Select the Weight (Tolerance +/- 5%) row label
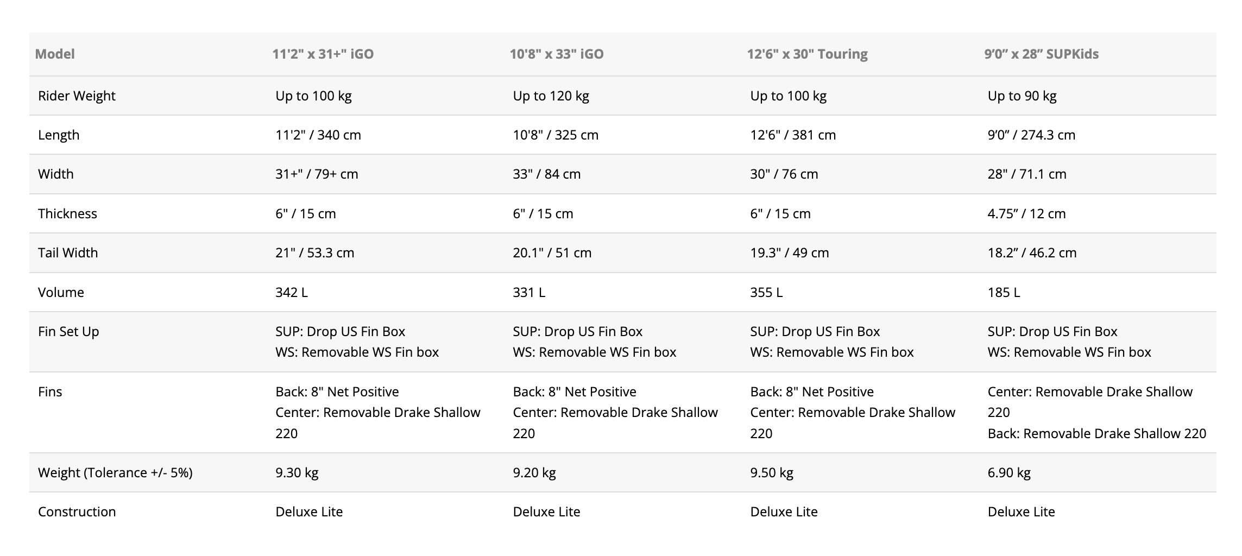 point(115,472)
